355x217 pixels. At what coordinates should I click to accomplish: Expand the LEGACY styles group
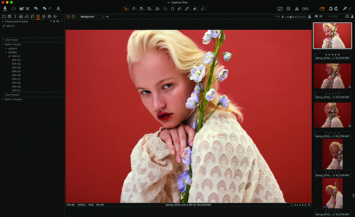coord(6,49)
